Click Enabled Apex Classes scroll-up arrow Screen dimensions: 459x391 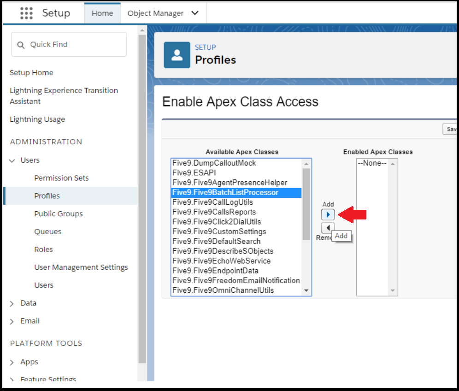click(x=393, y=164)
